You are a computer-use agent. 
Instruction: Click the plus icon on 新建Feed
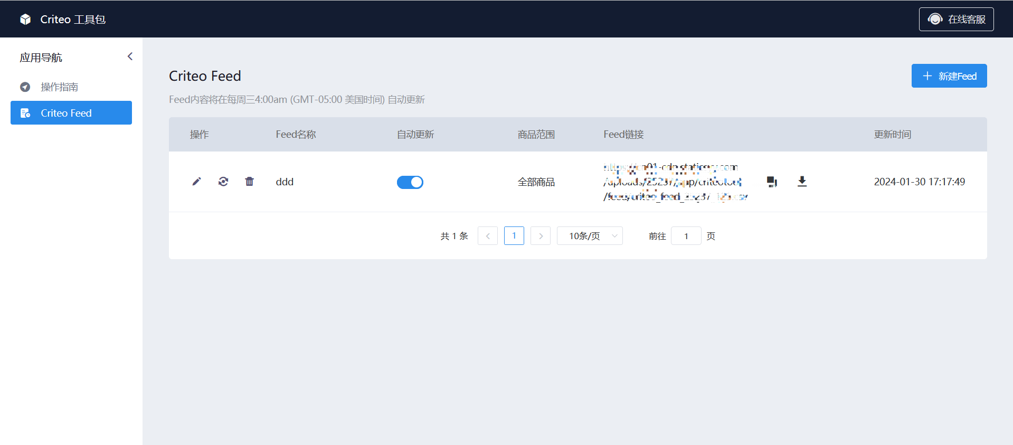[927, 76]
